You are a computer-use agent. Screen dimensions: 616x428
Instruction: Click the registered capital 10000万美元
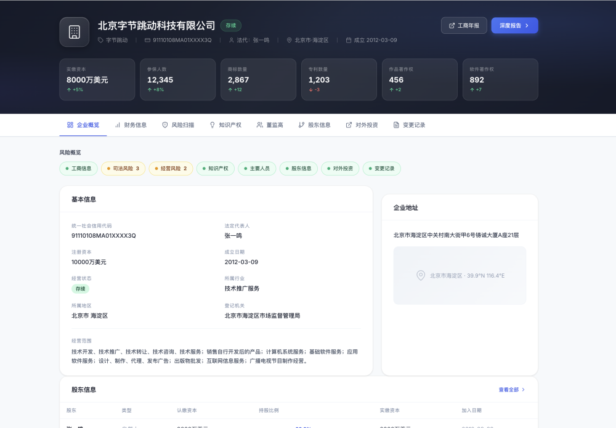click(x=89, y=262)
